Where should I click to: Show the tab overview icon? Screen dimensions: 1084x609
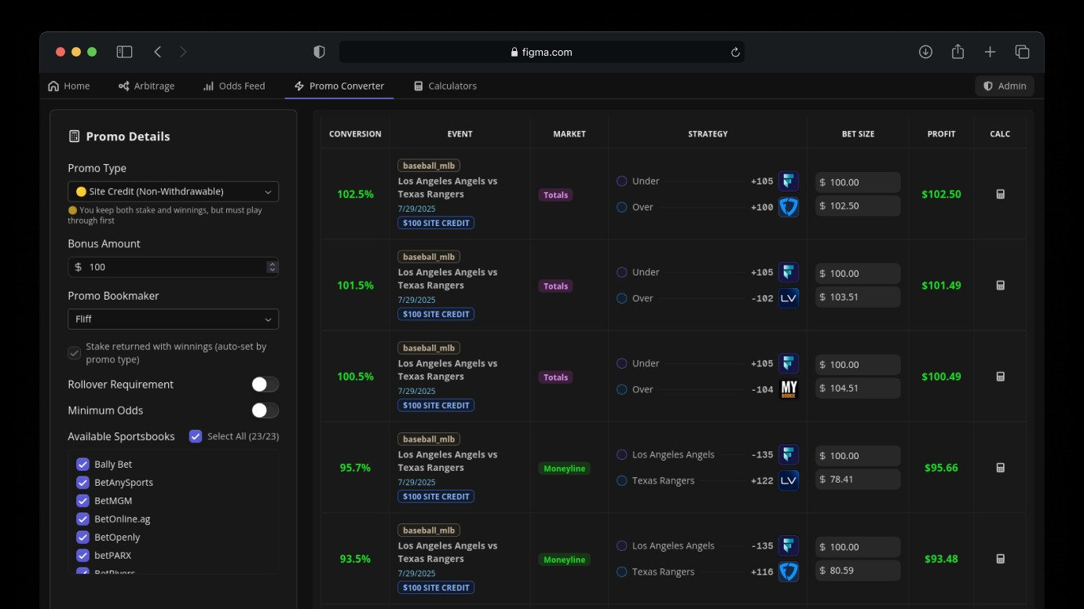click(1022, 52)
